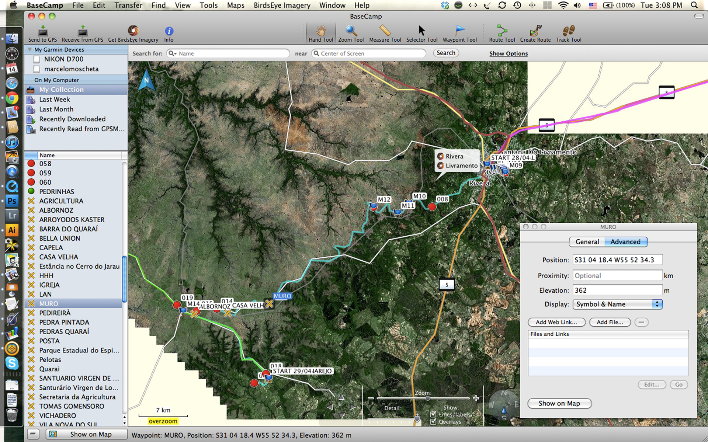The height and width of the screenshot is (442, 708).
Task: Activate the Zoom Tool magnifier
Action: click(x=351, y=31)
